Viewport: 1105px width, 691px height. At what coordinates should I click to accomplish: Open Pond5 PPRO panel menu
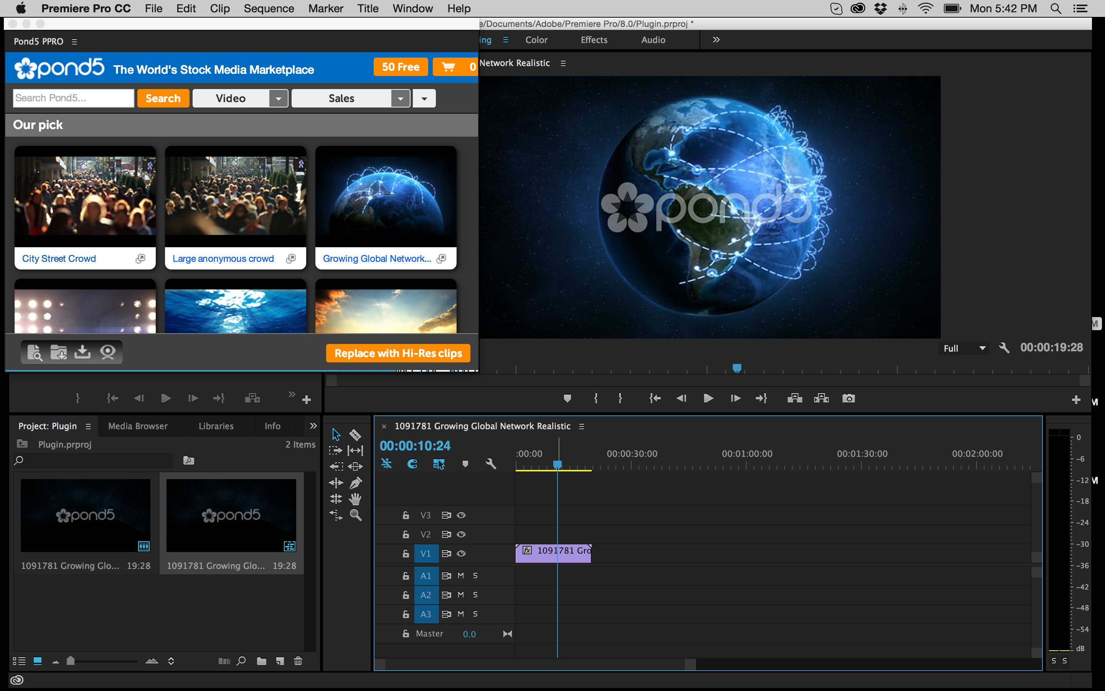74,41
